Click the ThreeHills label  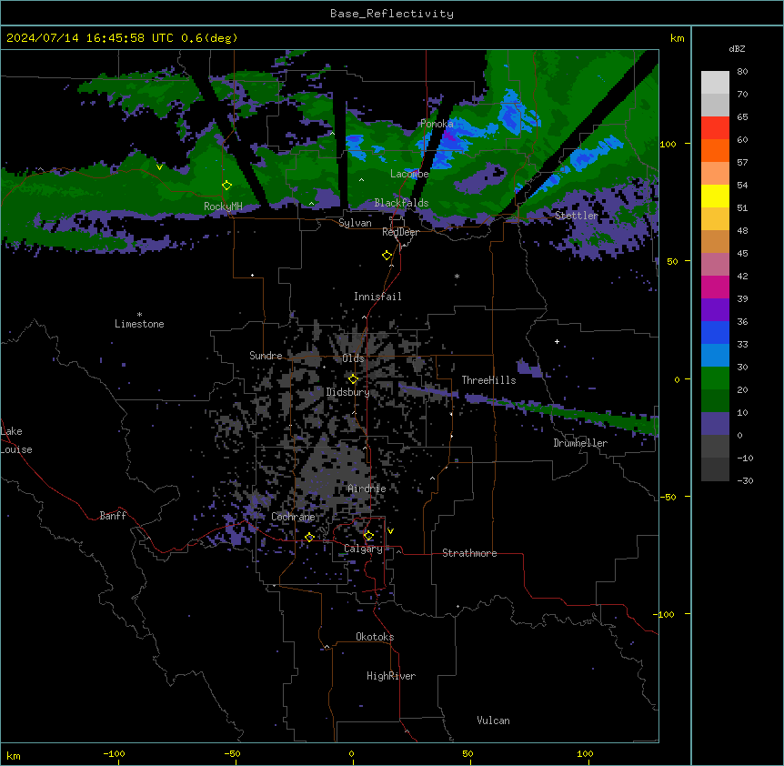click(x=488, y=380)
